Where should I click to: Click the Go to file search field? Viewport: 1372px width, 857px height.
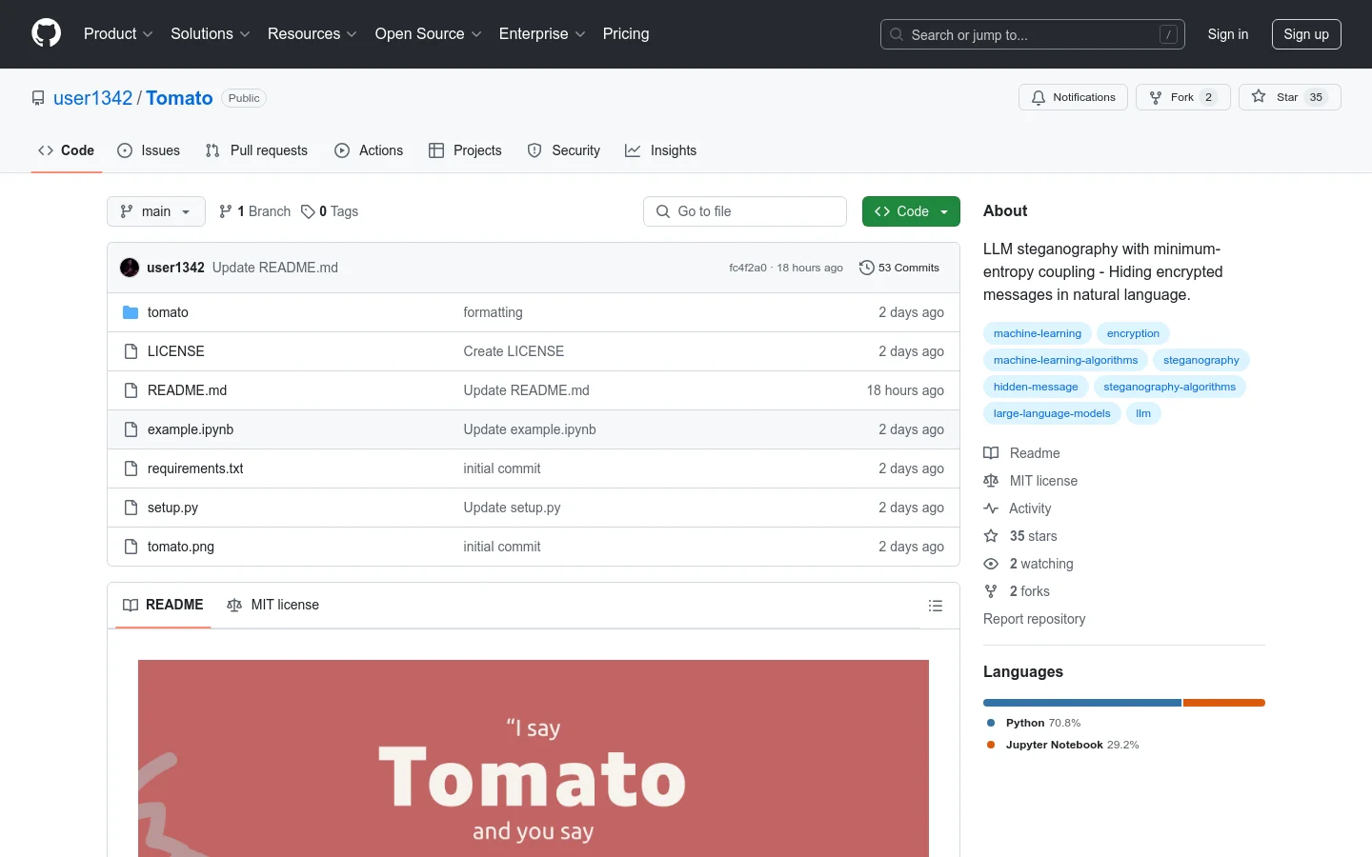(745, 211)
